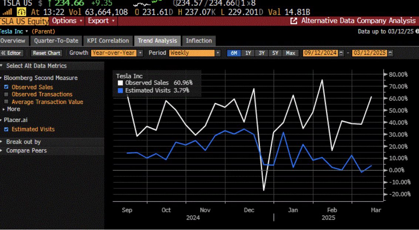Open calendar picker for end date 03/12/2025

click(x=391, y=53)
